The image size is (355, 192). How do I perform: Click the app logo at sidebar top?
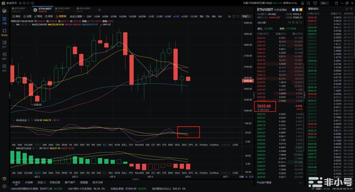pos(4,10)
